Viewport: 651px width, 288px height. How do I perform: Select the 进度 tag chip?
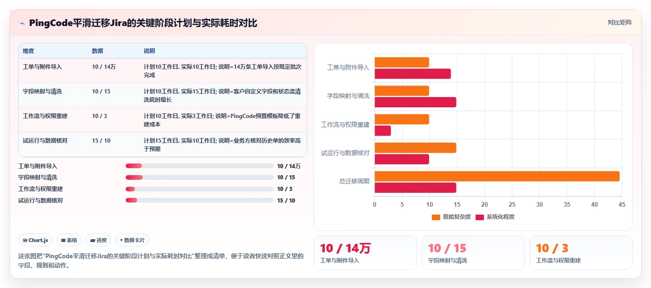[x=98, y=240]
